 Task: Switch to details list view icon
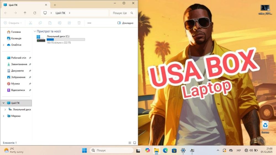(130, 143)
